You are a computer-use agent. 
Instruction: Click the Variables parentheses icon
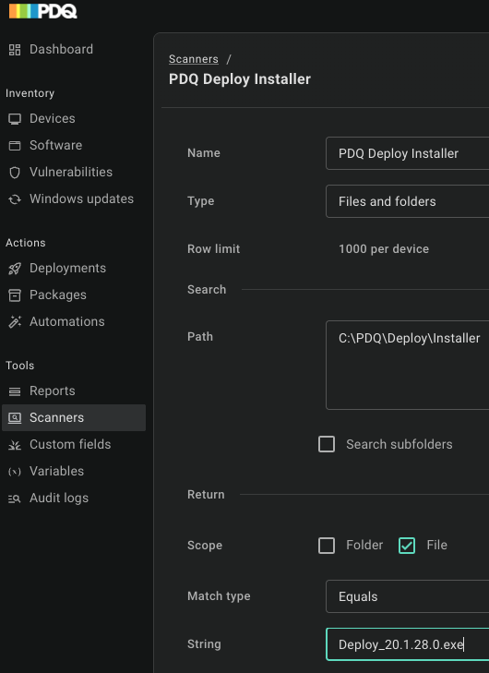click(x=15, y=472)
